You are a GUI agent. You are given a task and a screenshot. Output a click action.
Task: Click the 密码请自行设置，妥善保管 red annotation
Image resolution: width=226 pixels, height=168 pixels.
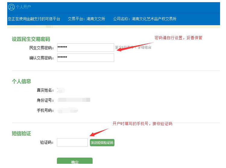[178, 38]
